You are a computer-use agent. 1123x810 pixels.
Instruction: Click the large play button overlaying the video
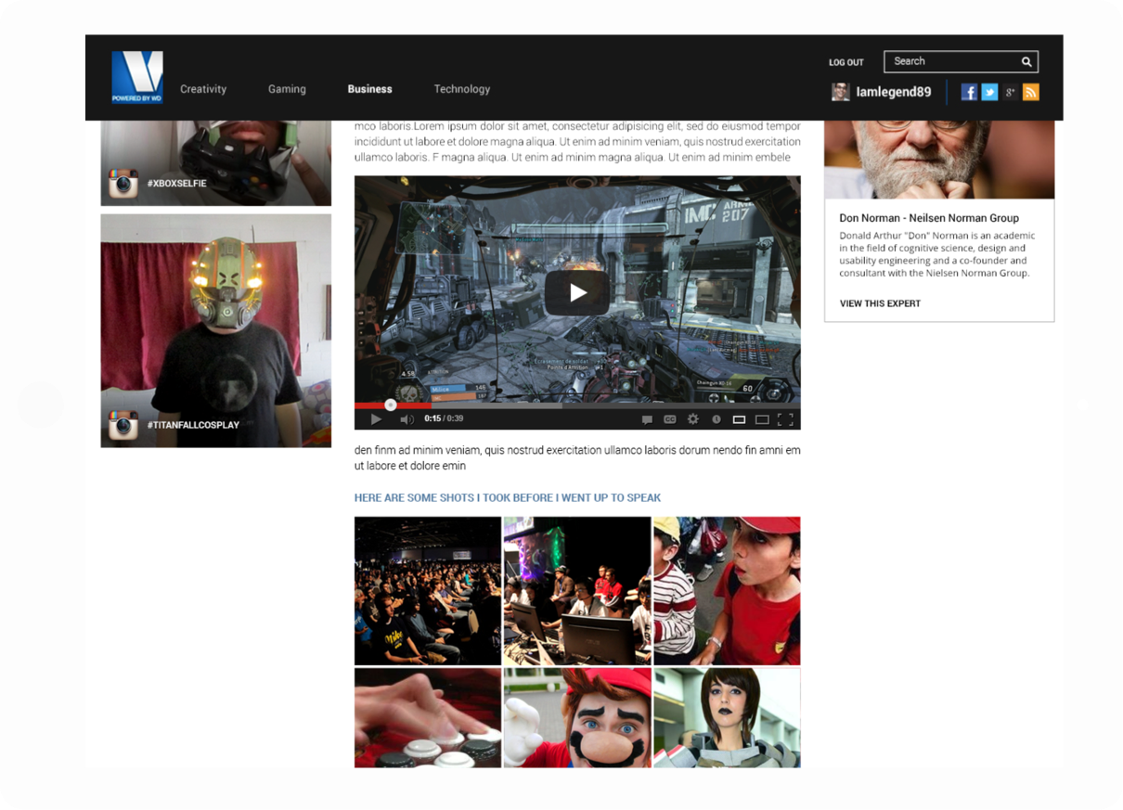click(577, 293)
